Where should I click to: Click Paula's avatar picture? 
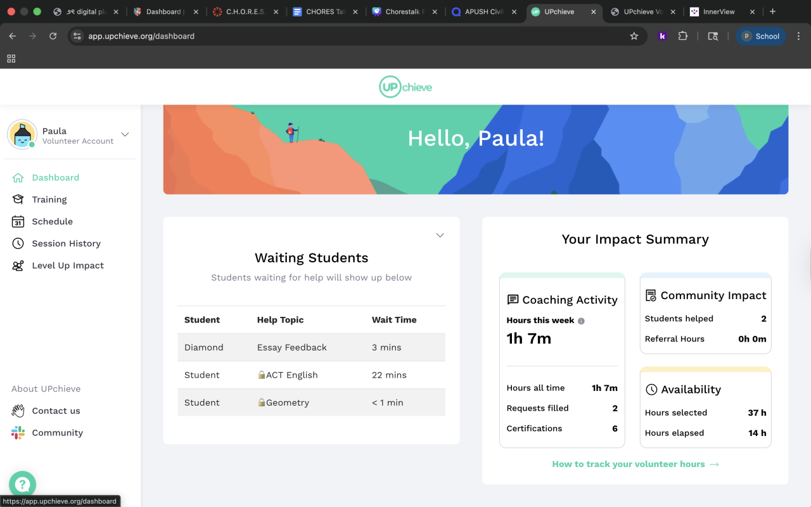tap(22, 135)
